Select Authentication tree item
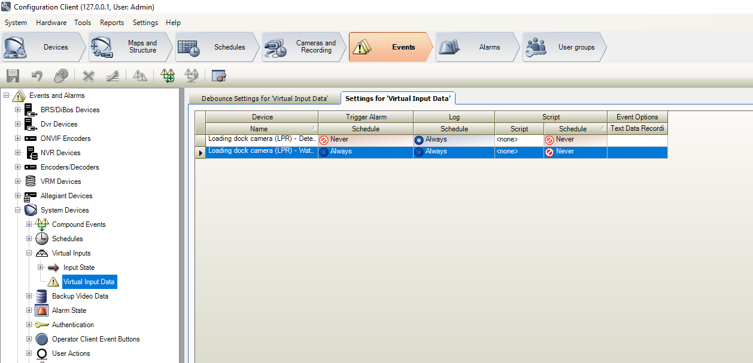 pyautogui.click(x=73, y=325)
